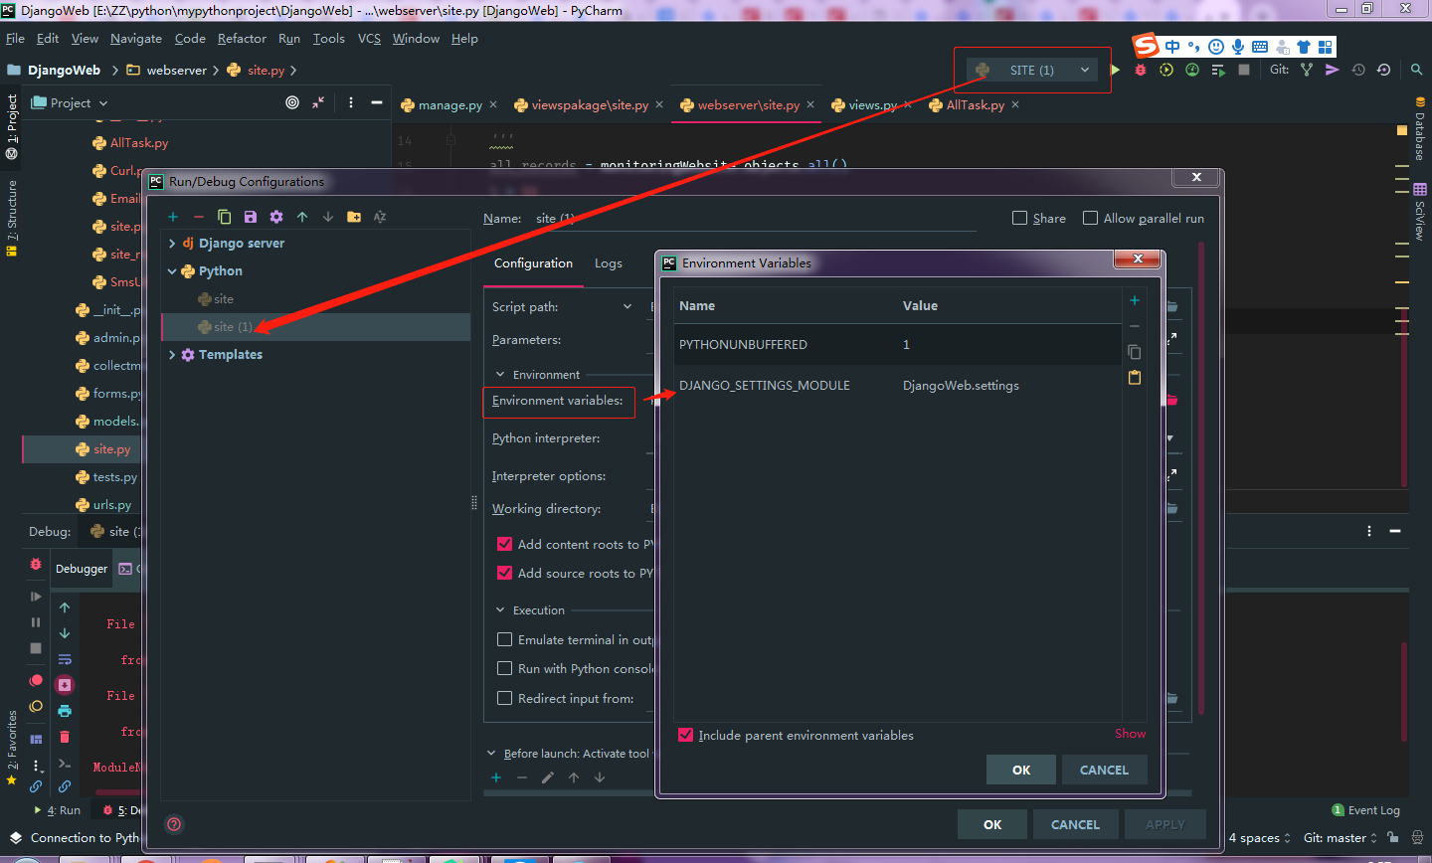Click the Edit Templates wrench icon in config toolbar

tap(276, 217)
